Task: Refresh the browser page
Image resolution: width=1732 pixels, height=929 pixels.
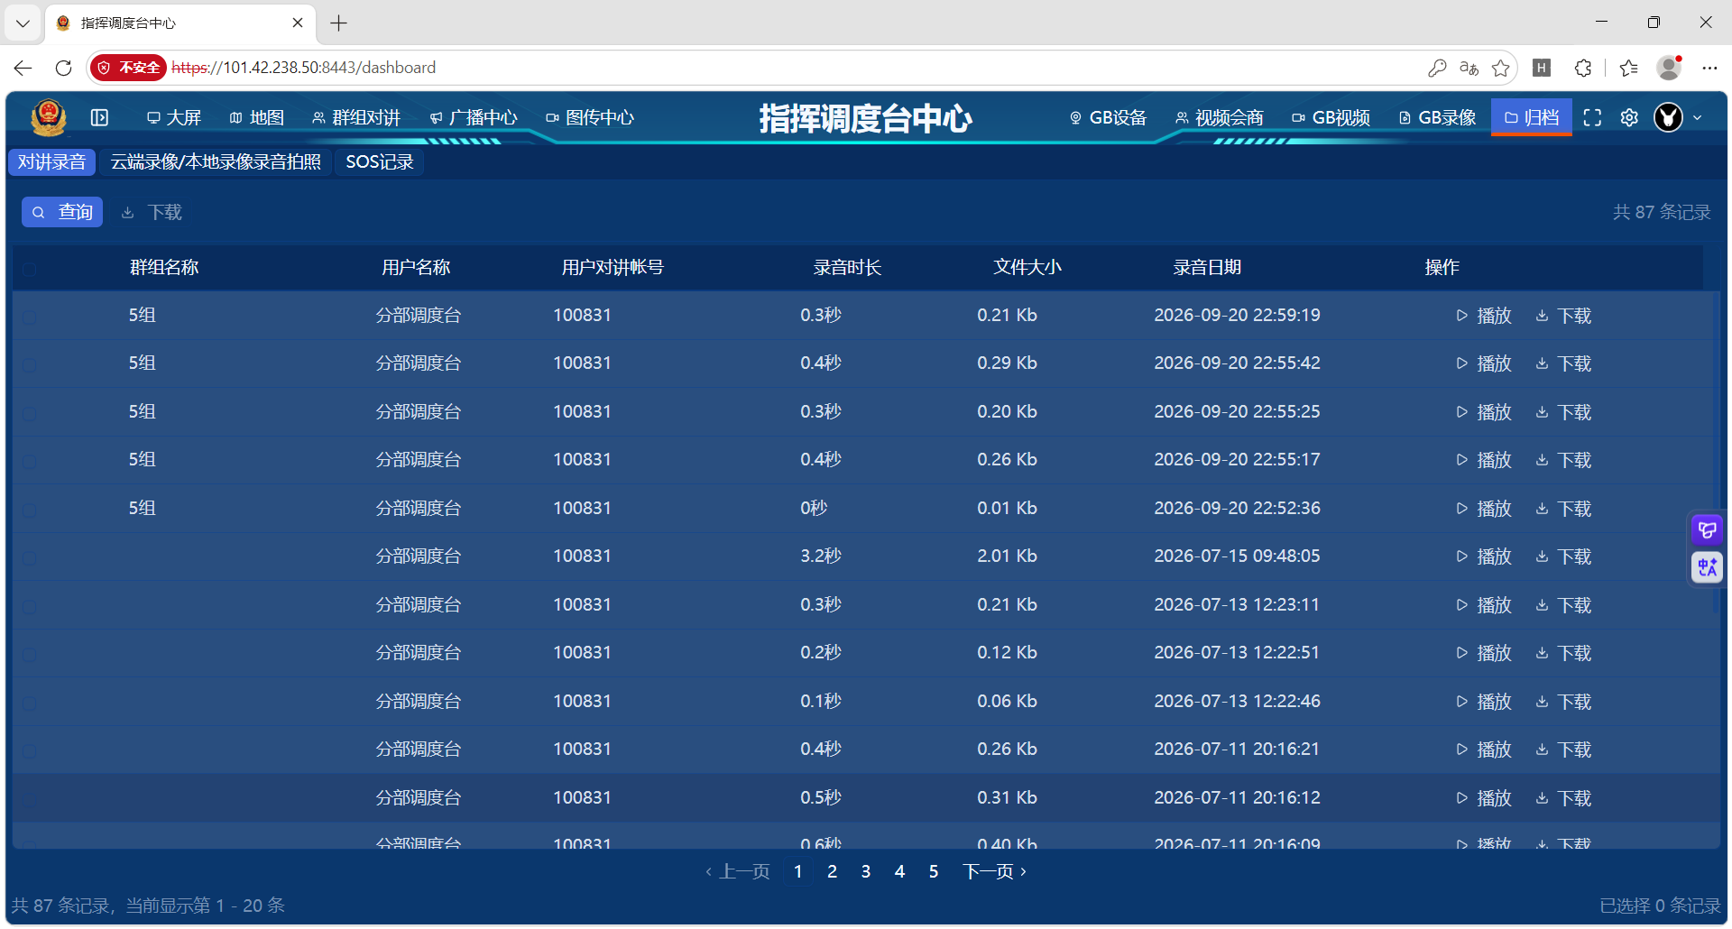Action: tap(63, 68)
